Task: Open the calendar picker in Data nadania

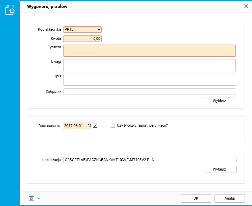Action: point(89,126)
